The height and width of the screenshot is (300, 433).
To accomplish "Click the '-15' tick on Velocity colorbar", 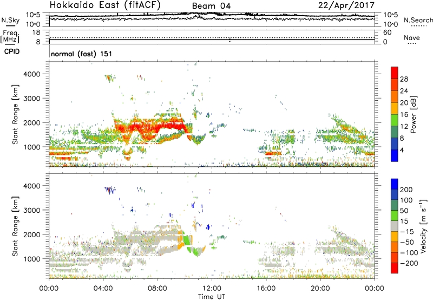I will [x=407, y=232].
